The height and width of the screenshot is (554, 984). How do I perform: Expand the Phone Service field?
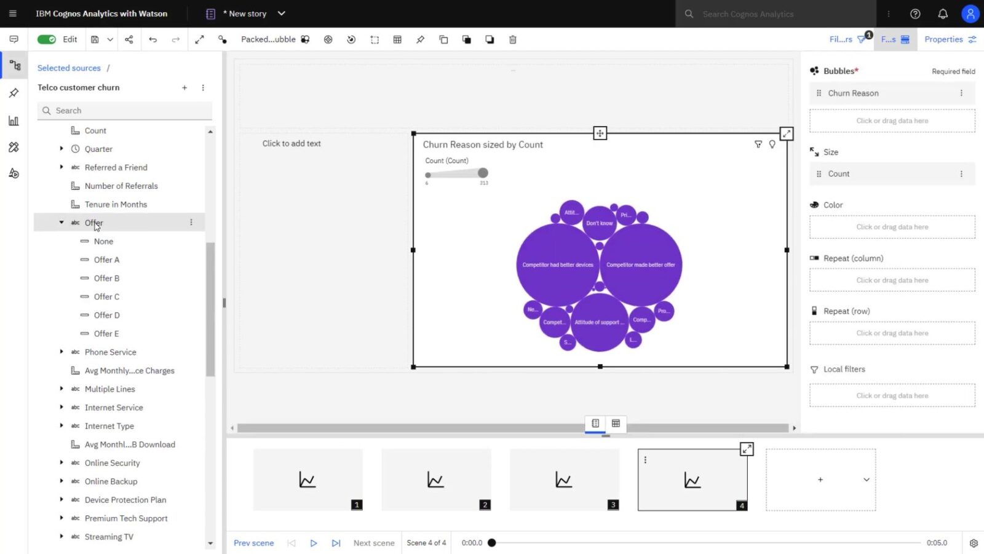pyautogui.click(x=61, y=352)
